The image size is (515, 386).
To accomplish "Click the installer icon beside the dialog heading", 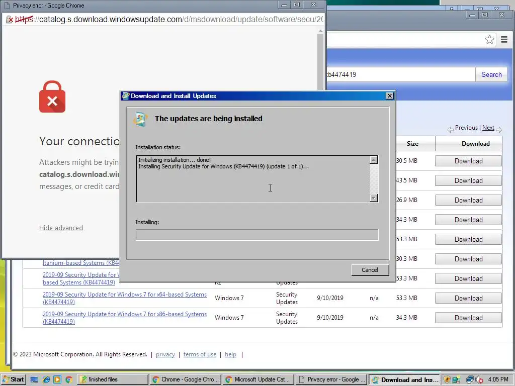I will coord(141,119).
